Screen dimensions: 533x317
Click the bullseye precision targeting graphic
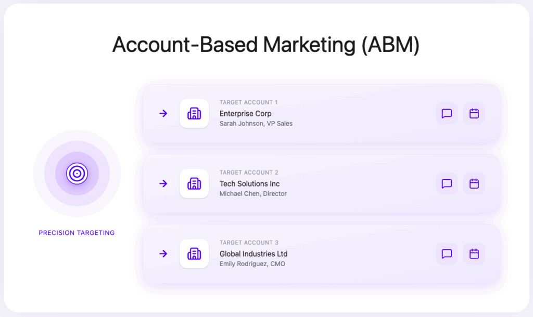click(77, 174)
